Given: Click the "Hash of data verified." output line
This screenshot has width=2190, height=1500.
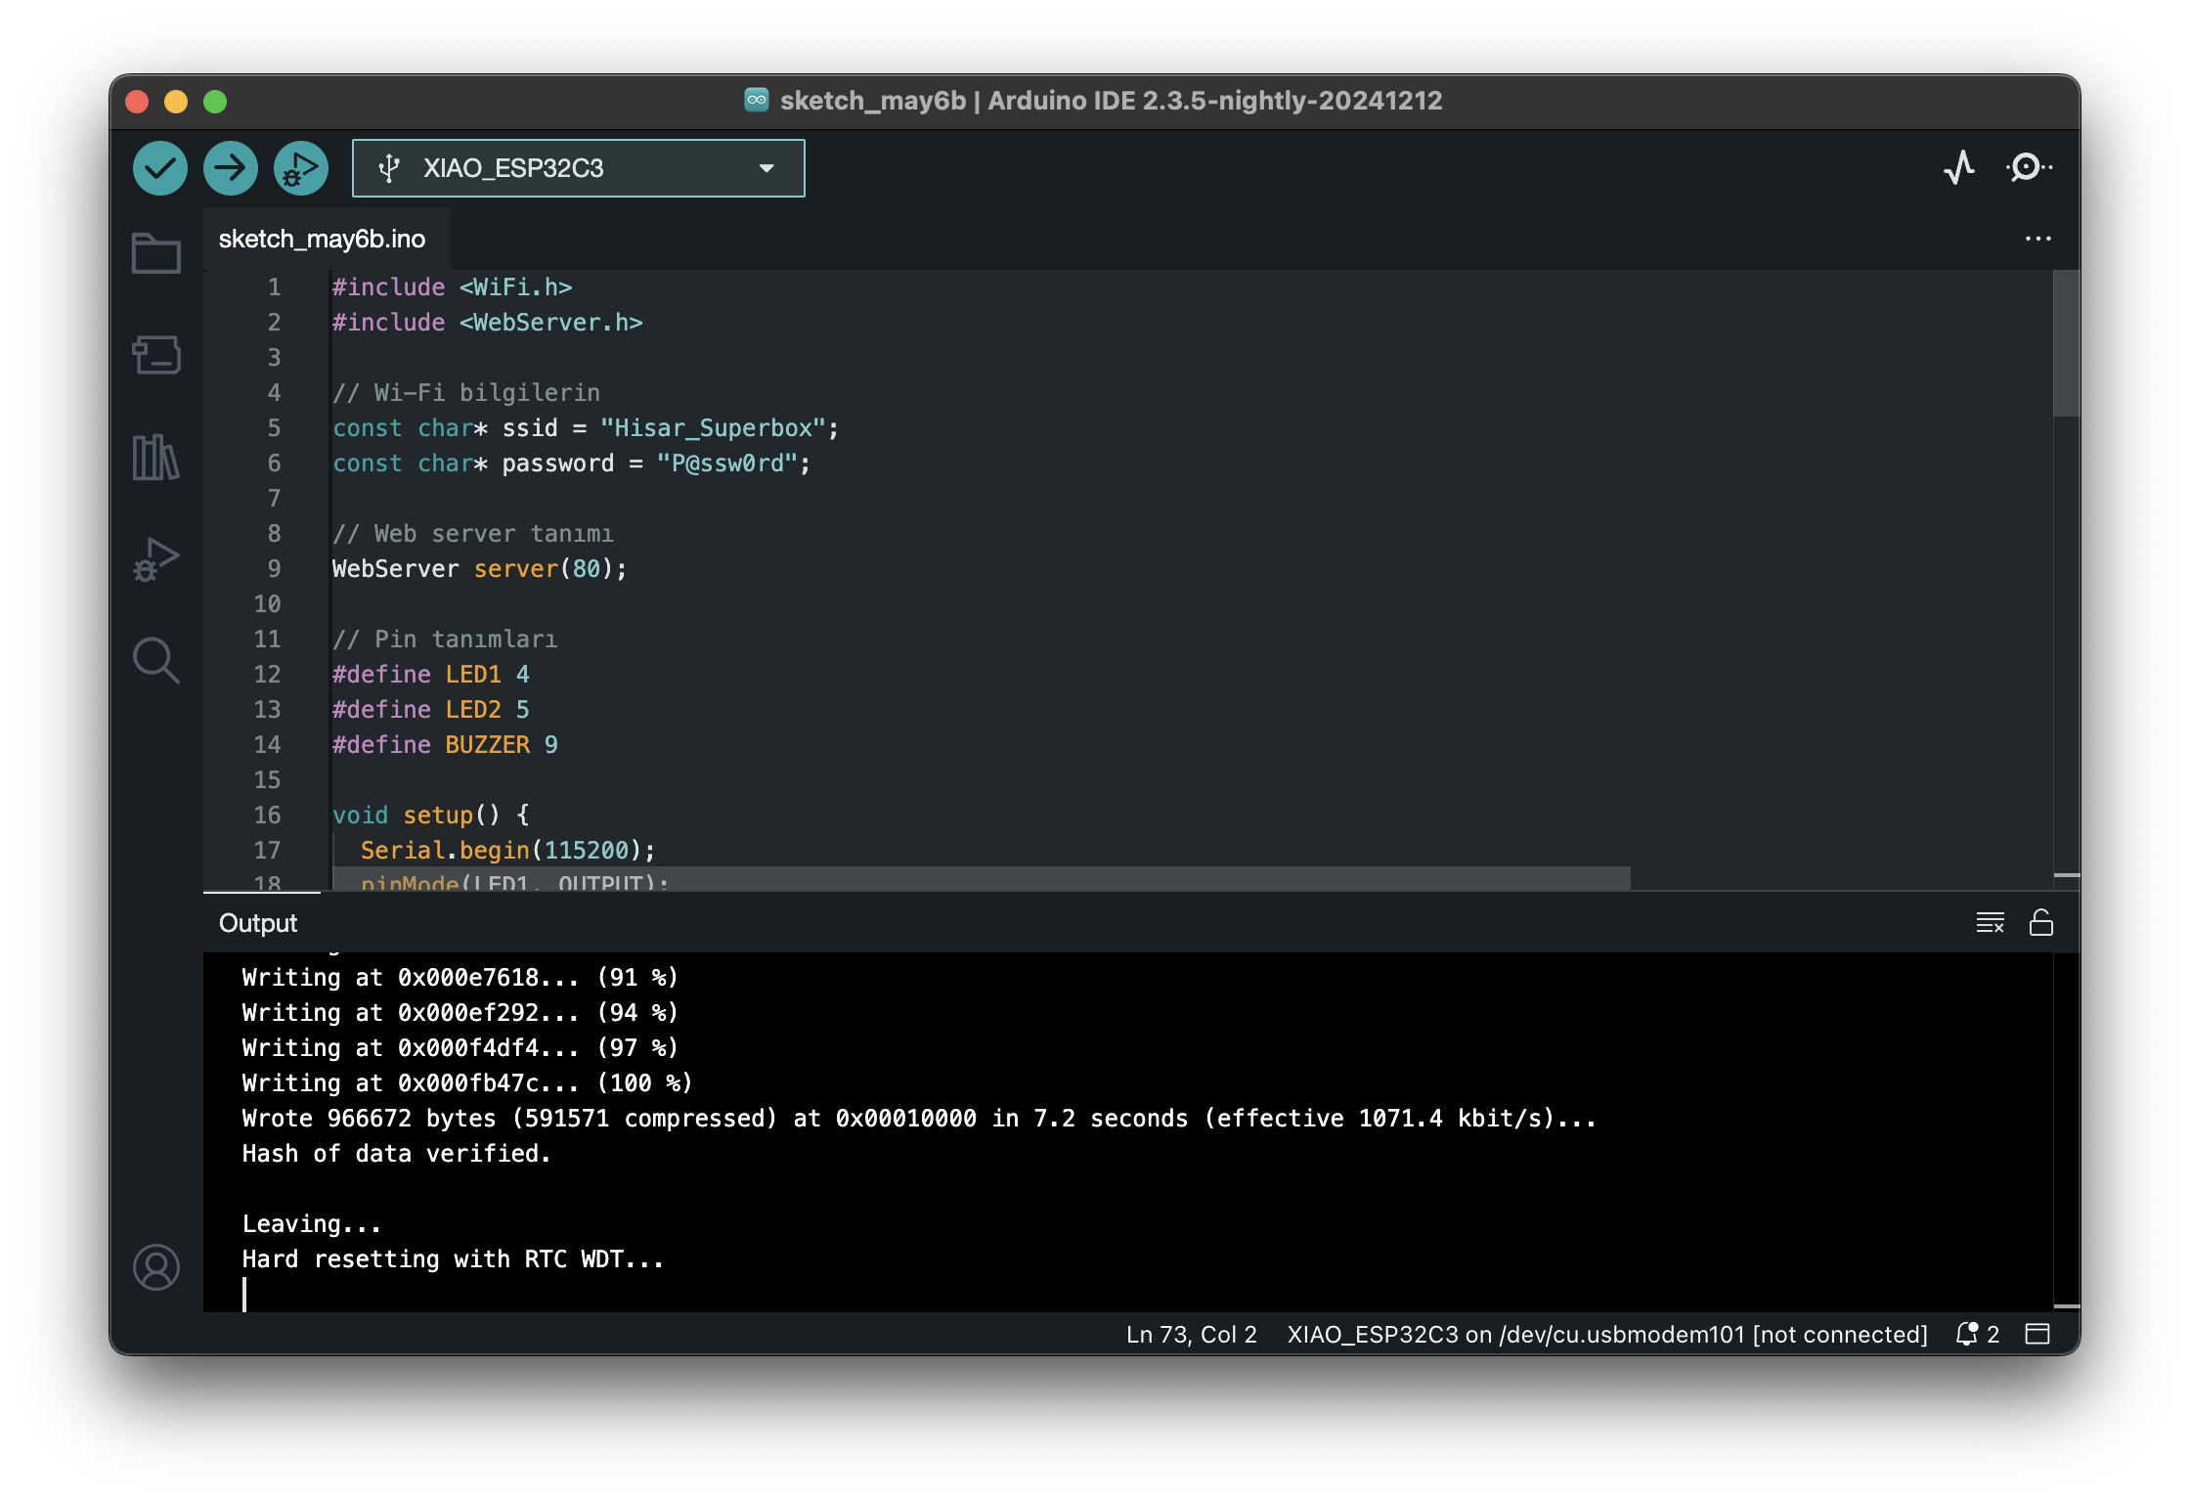Looking at the screenshot, I should (396, 1154).
